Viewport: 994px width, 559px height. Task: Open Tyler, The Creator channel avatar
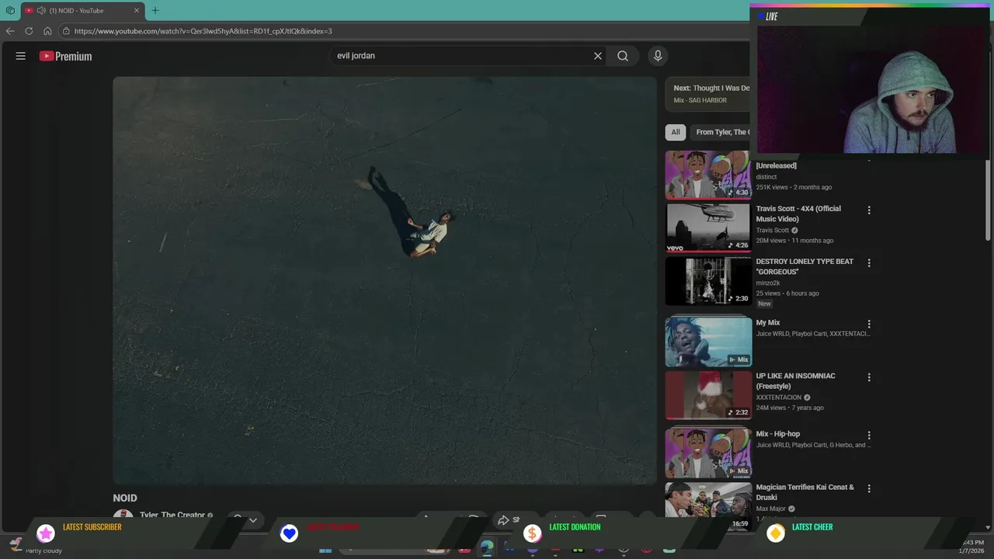point(123,515)
